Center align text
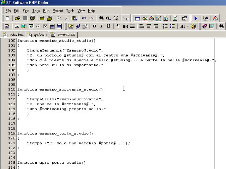Image resolution: width=226 pixels, height=169 pixels. coord(149,26)
